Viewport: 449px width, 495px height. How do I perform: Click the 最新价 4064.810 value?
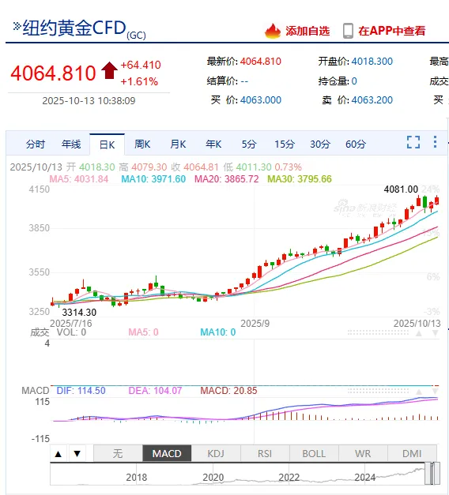[261, 62]
